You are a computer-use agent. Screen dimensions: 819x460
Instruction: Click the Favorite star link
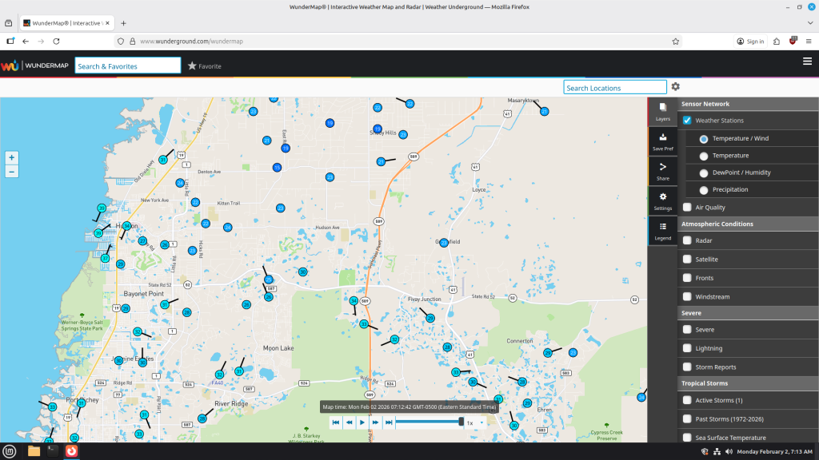tap(204, 66)
